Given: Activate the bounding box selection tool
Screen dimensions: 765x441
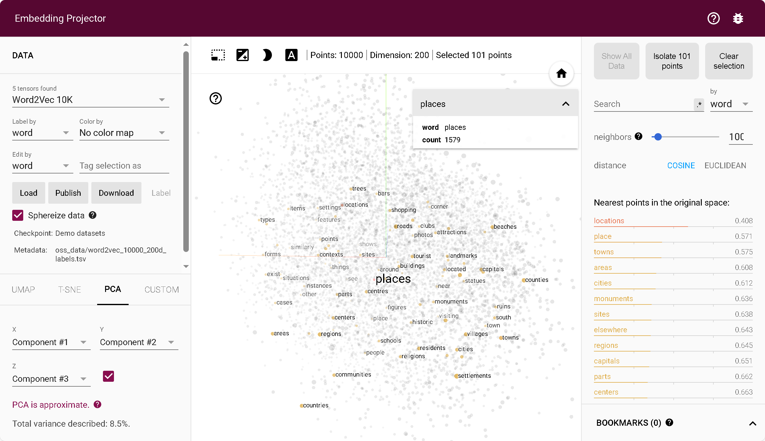Looking at the screenshot, I should (218, 55).
